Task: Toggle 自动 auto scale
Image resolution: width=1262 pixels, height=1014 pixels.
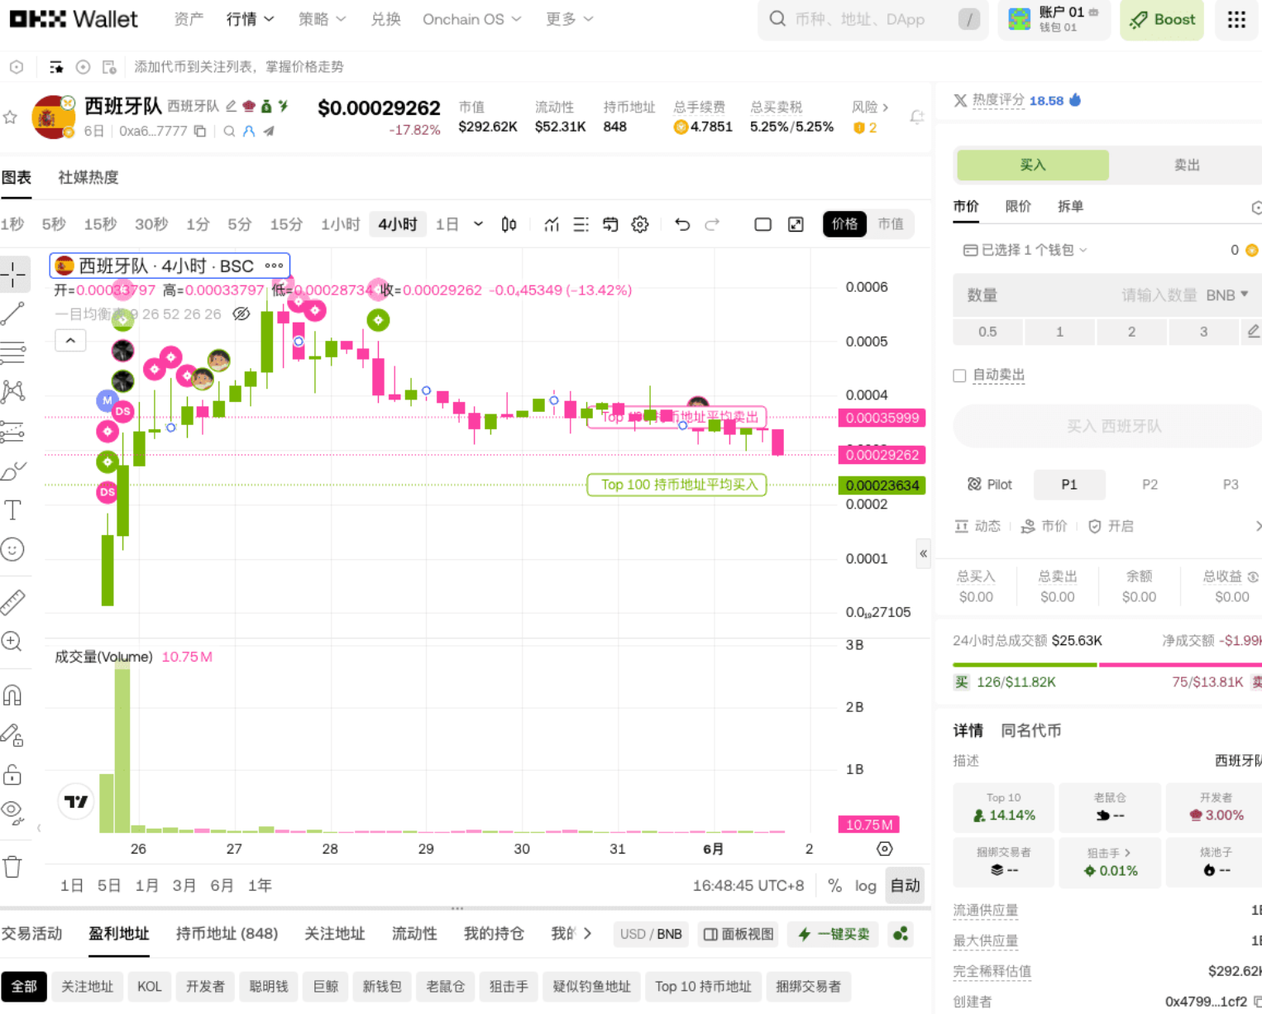Action: click(x=905, y=886)
